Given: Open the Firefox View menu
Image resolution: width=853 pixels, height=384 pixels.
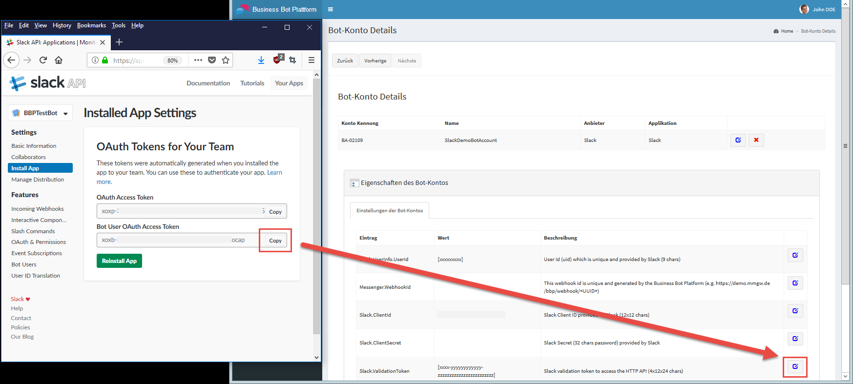Looking at the screenshot, I should [41, 25].
